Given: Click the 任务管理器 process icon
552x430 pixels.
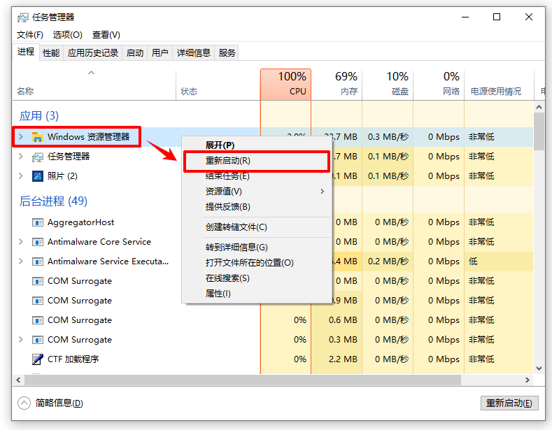Looking at the screenshot, I should 38,156.
